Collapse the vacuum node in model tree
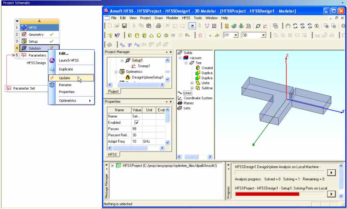Screen dimensions: 347x209 point(179,57)
